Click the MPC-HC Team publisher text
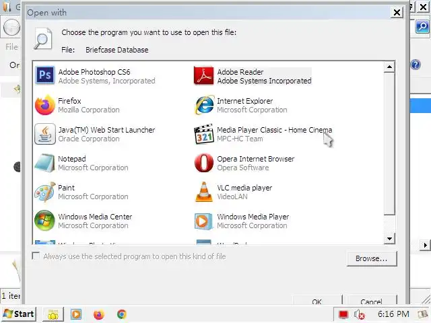431x323 pixels. 240,139
